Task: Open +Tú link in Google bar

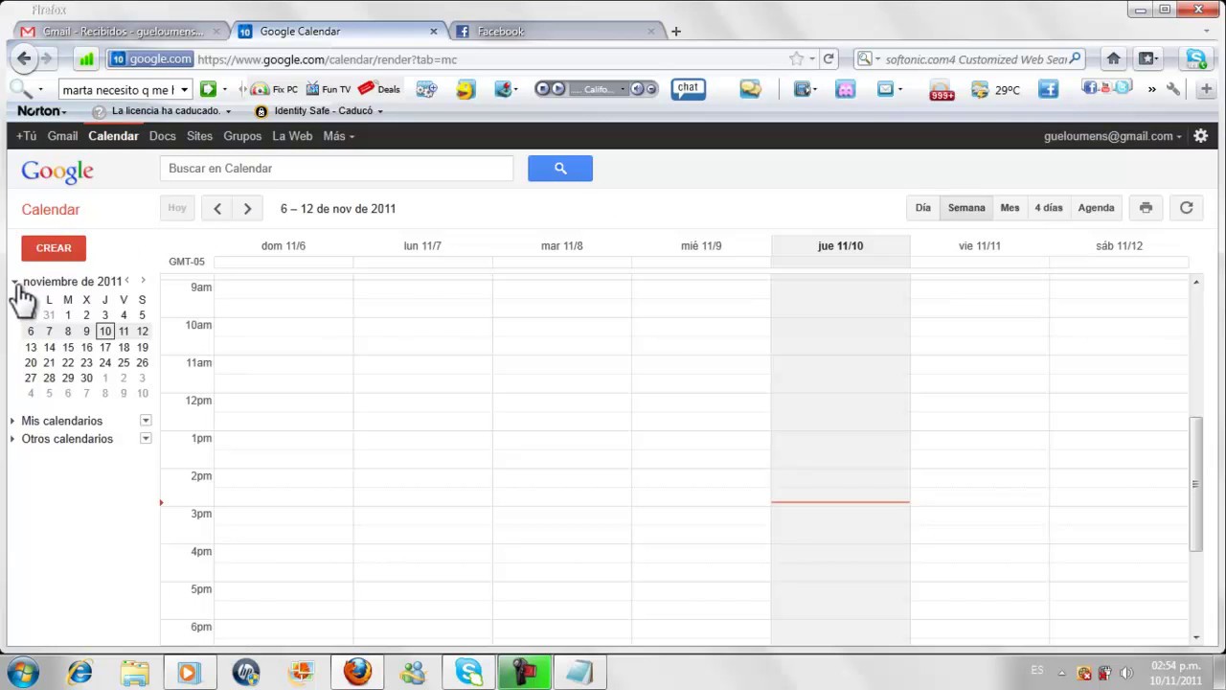Action: (x=26, y=136)
